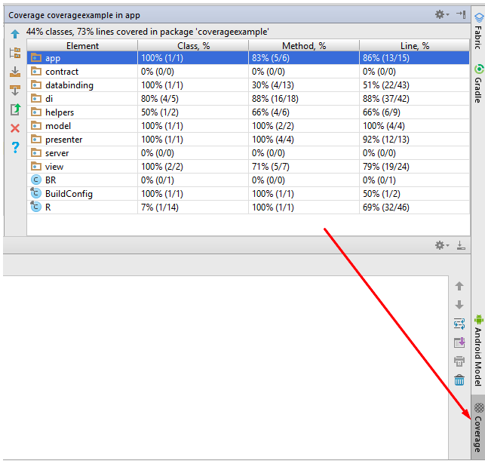Open the Gradle tool window tab
The height and width of the screenshot is (464, 485).
click(478, 84)
